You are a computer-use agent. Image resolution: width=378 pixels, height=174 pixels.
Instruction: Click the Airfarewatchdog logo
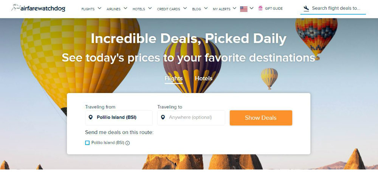[38, 8]
